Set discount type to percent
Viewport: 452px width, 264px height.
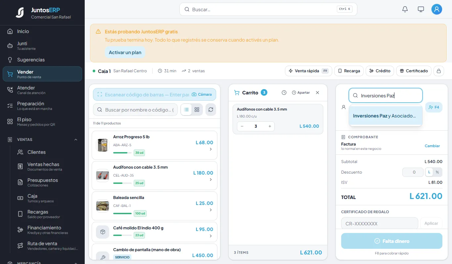pos(437,172)
